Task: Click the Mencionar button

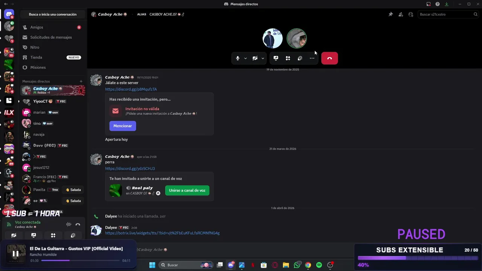Action: pyautogui.click(x=123, y=126)
